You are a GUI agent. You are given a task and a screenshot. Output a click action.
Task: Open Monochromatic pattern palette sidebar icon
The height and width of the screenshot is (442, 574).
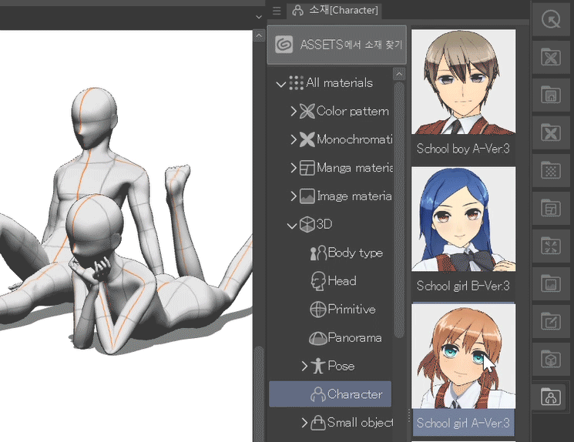551,132
